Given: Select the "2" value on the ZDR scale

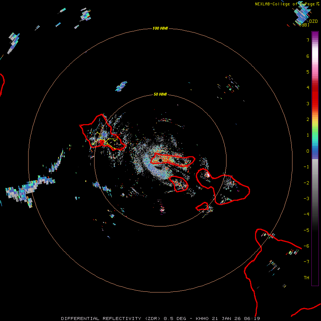Looking at the screenshot, I should (x=308, y=119).
